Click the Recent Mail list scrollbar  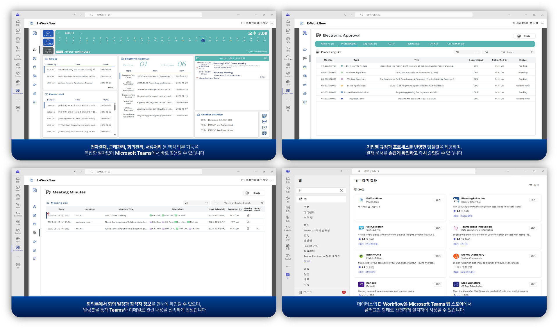point(115,108)
